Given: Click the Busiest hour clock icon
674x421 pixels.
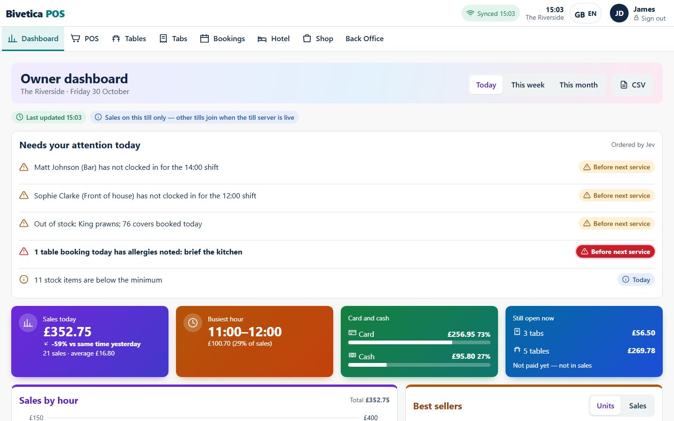Looking at the screenshot, I should pyautogui.click(x=193, y=323).
